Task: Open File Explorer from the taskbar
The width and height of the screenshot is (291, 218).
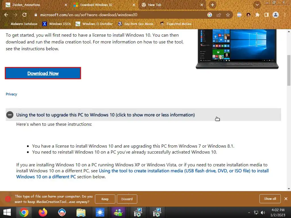Action: pos(81,212)
